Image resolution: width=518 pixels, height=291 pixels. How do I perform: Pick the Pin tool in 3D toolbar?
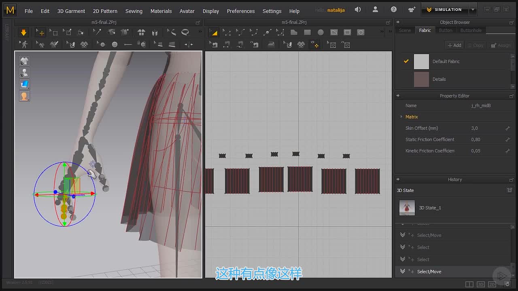(x=67, y=32)
